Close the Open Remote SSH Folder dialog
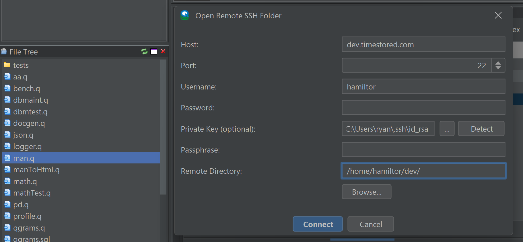 pyautogui.click(x=498, y=15)
